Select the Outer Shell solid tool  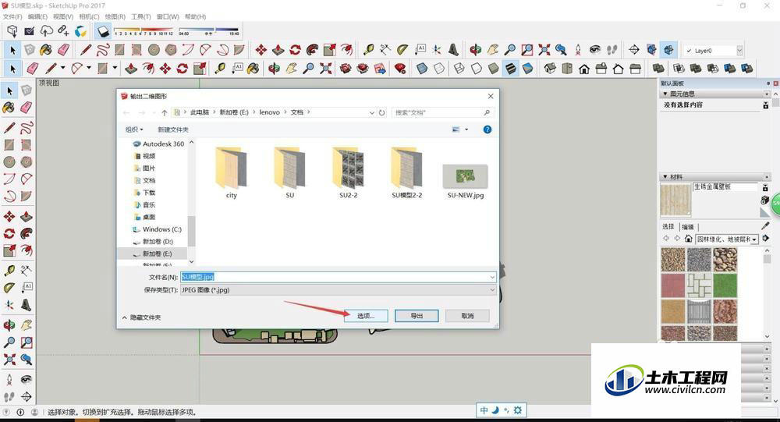click(658, 68)
